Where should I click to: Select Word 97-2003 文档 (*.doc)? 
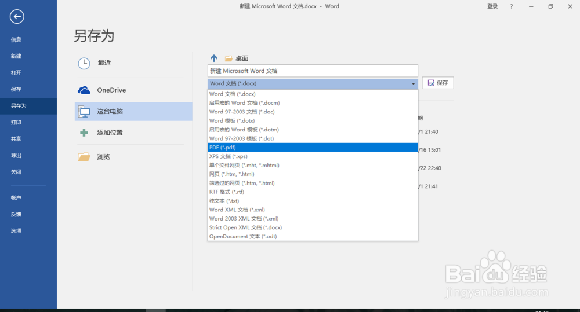313,112
